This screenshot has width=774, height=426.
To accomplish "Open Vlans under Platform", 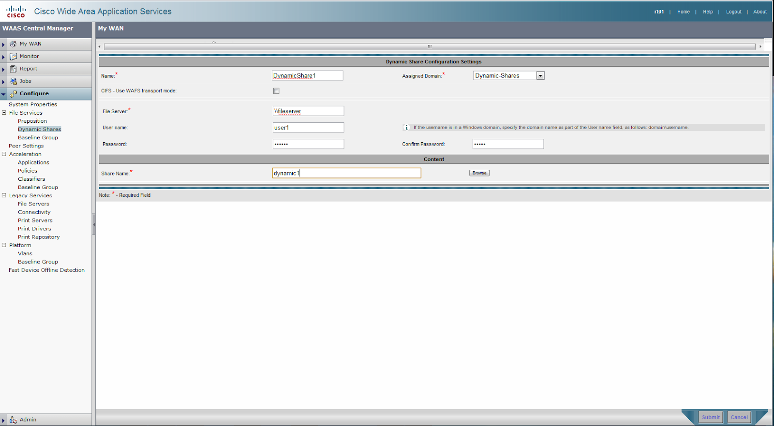I will click(25, 253).
